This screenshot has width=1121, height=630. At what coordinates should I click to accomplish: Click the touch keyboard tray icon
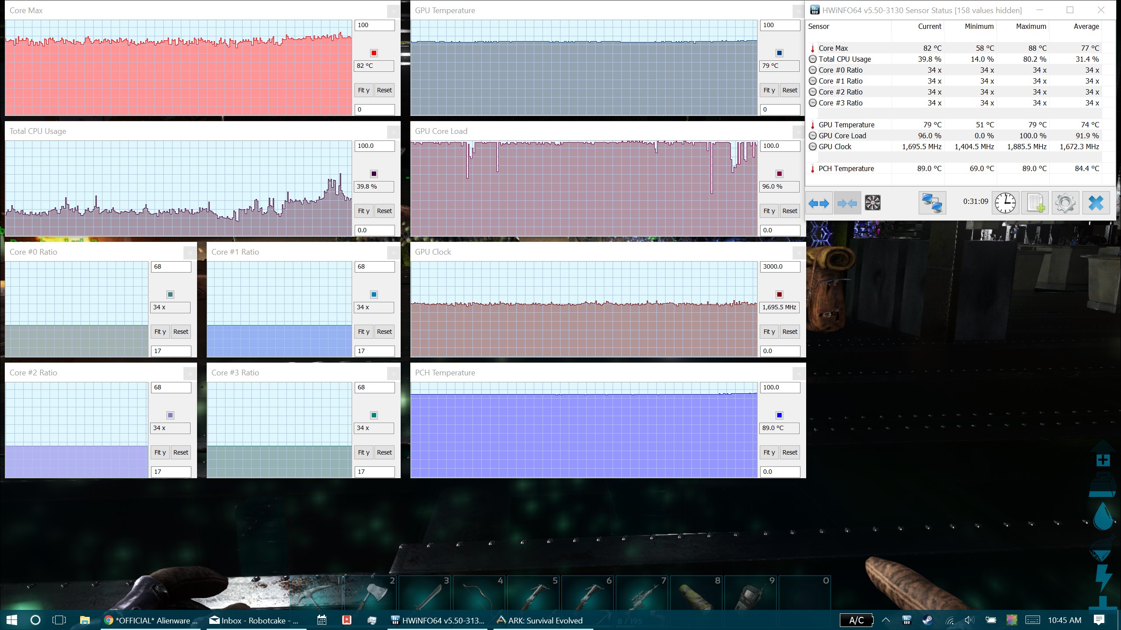tap(1033, 620)
